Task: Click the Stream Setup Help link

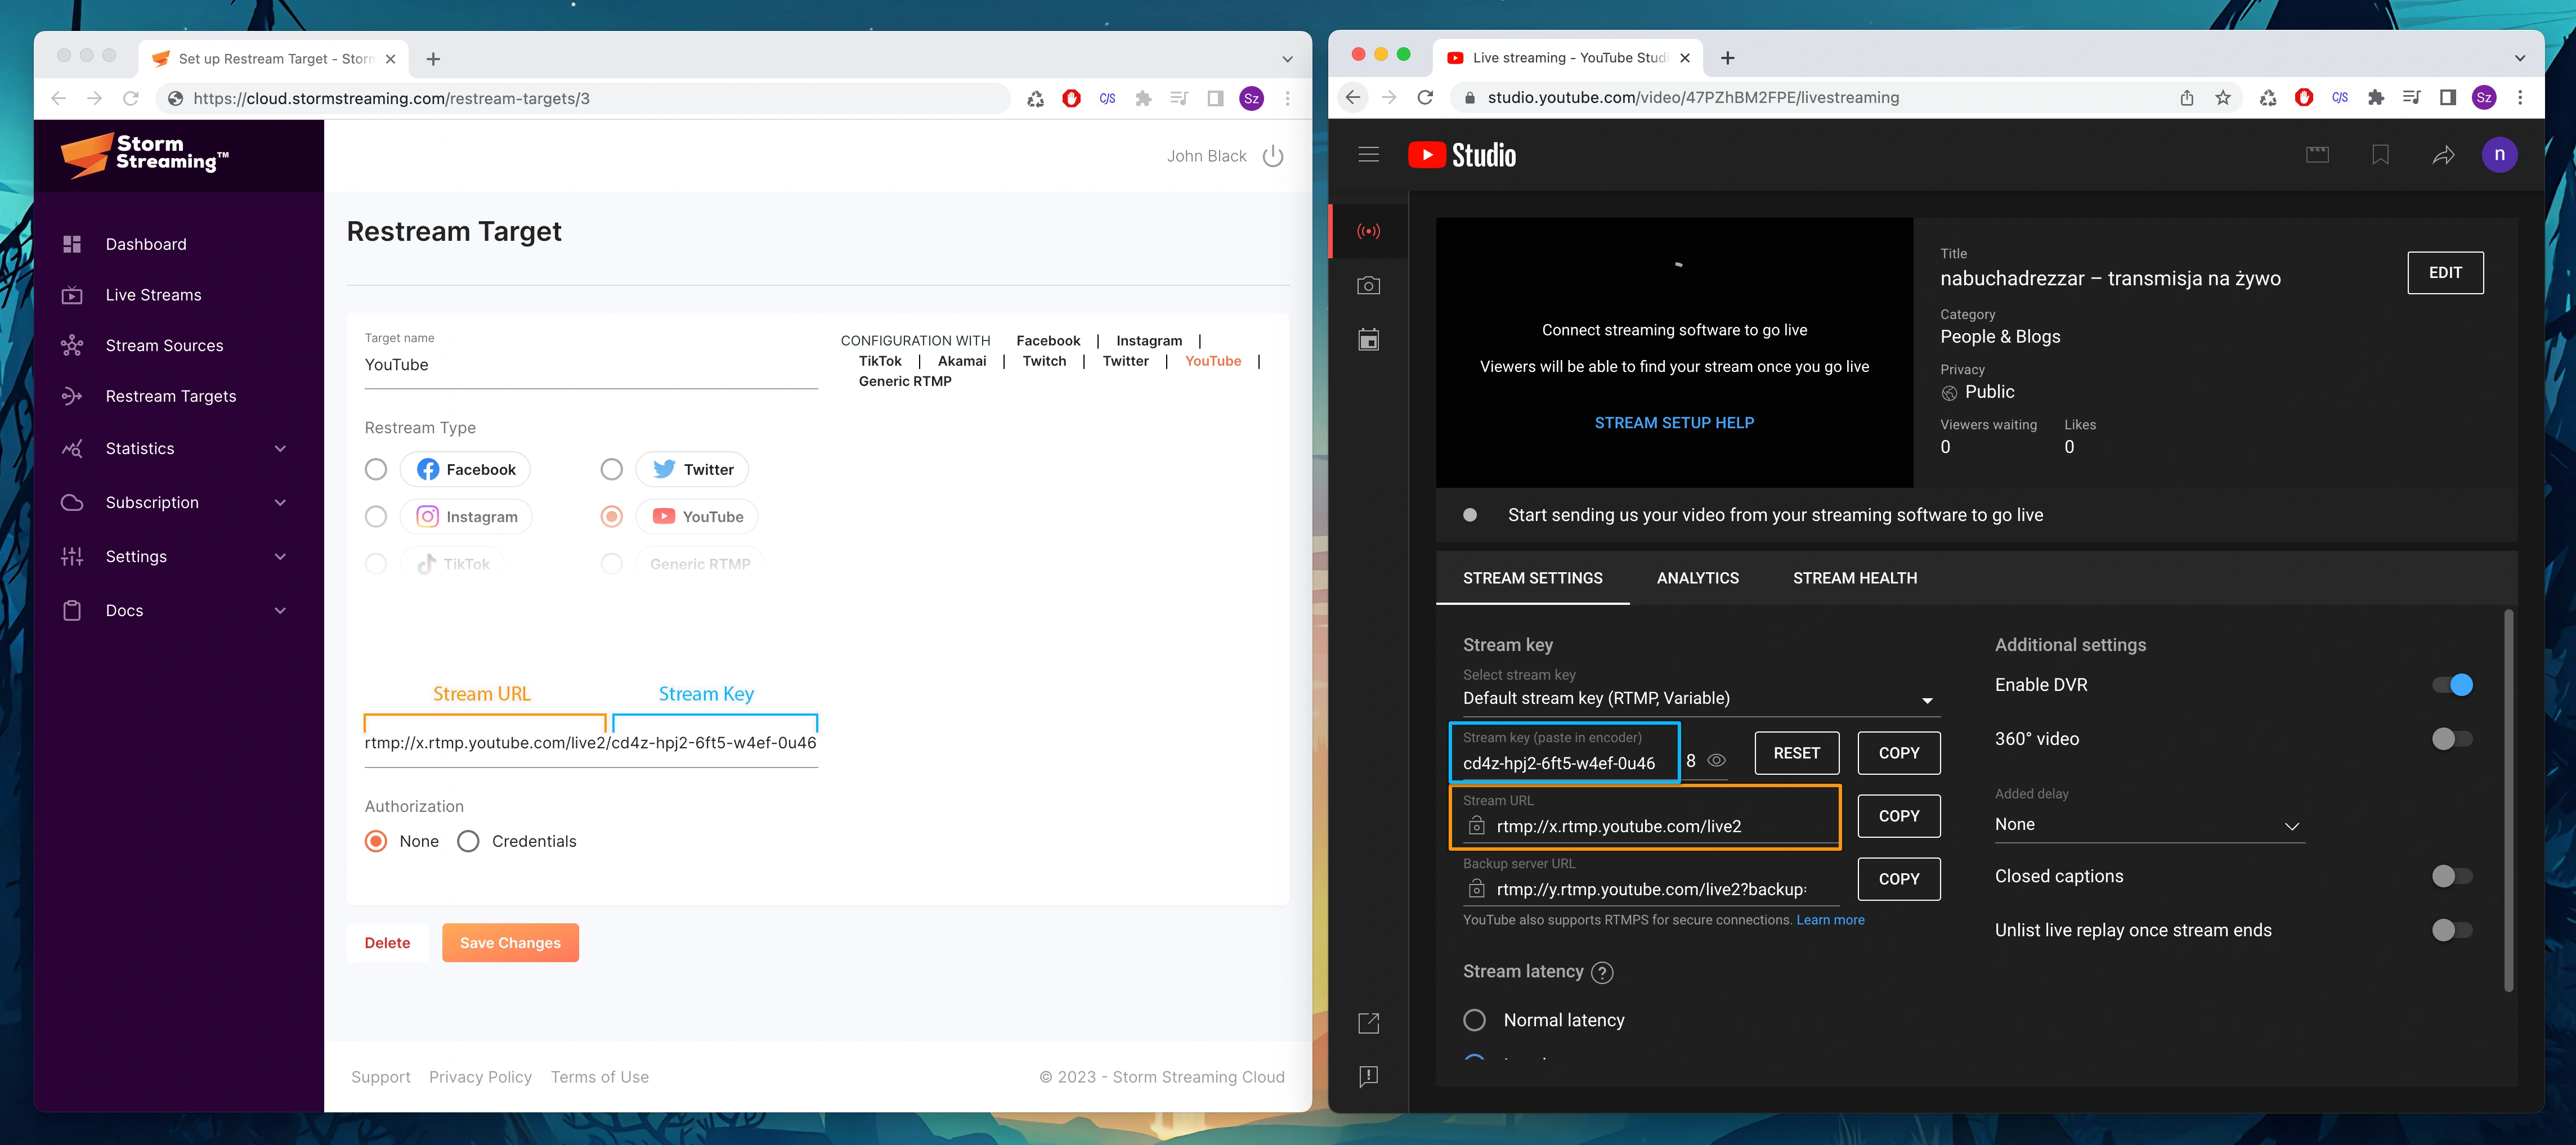Action: click(1673, 423)
